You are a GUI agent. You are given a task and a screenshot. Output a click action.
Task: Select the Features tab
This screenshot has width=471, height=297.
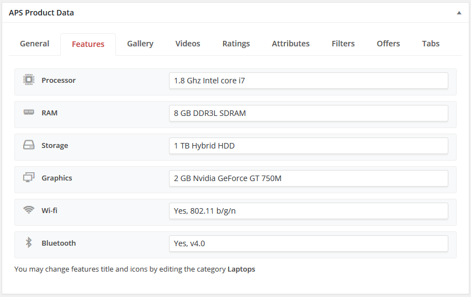(88, 44)
